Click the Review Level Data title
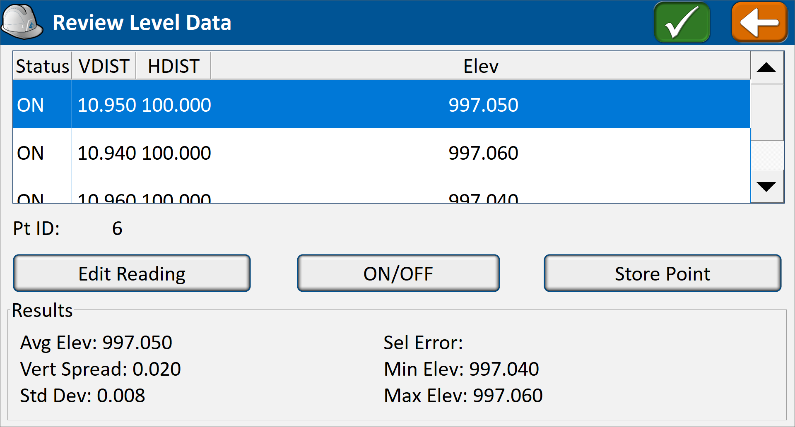Image resolution: width=795 pixels, height=427 pixels. [x=142, y=22]
